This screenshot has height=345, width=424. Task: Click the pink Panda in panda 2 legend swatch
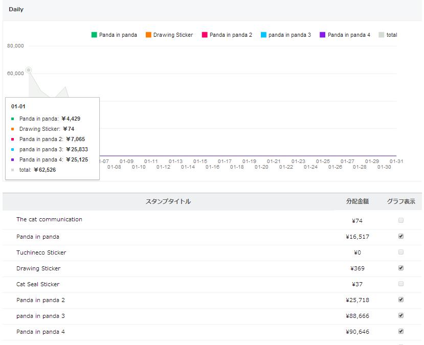coord(205,35)
